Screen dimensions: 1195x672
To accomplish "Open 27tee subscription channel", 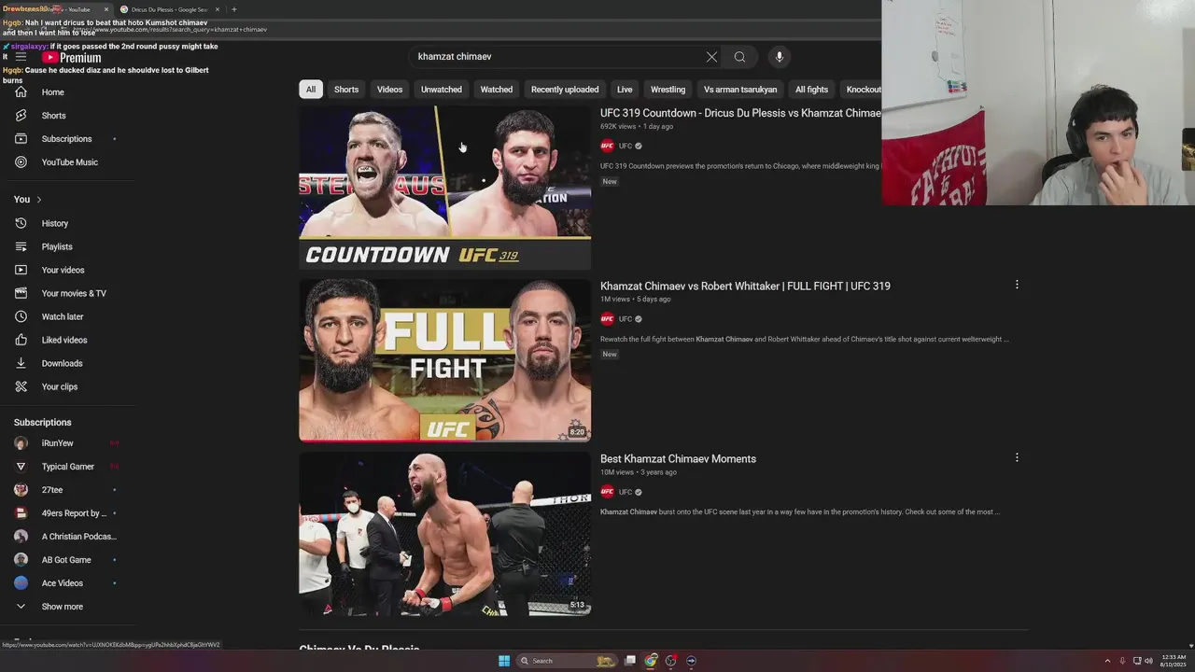I will click(x=67, y=490).
